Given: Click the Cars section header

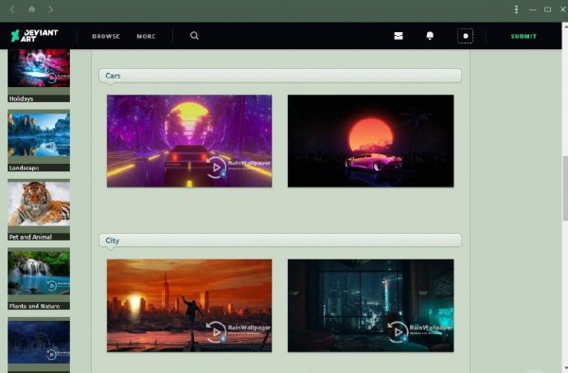Looking at the screenshot, I should coord(280,76).
